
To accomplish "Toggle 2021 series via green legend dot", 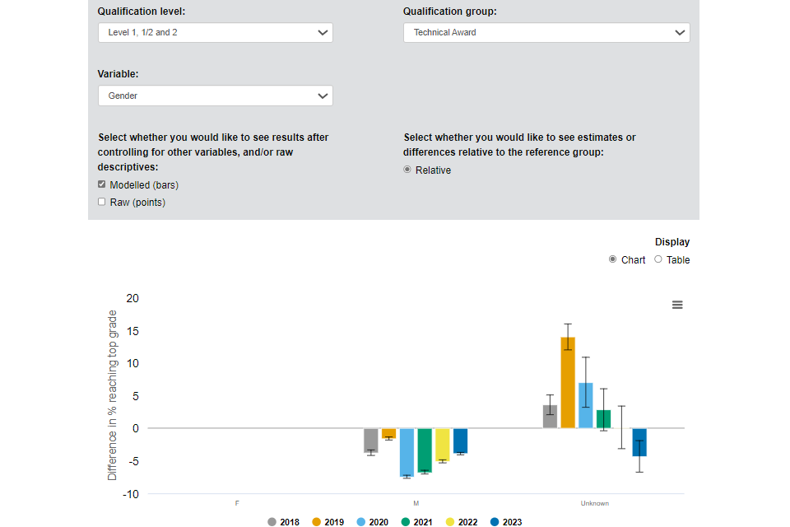I will pos(406,522).
